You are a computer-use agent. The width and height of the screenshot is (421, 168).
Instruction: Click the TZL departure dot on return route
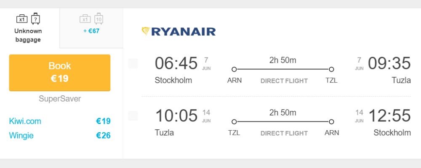click(234, 122)
